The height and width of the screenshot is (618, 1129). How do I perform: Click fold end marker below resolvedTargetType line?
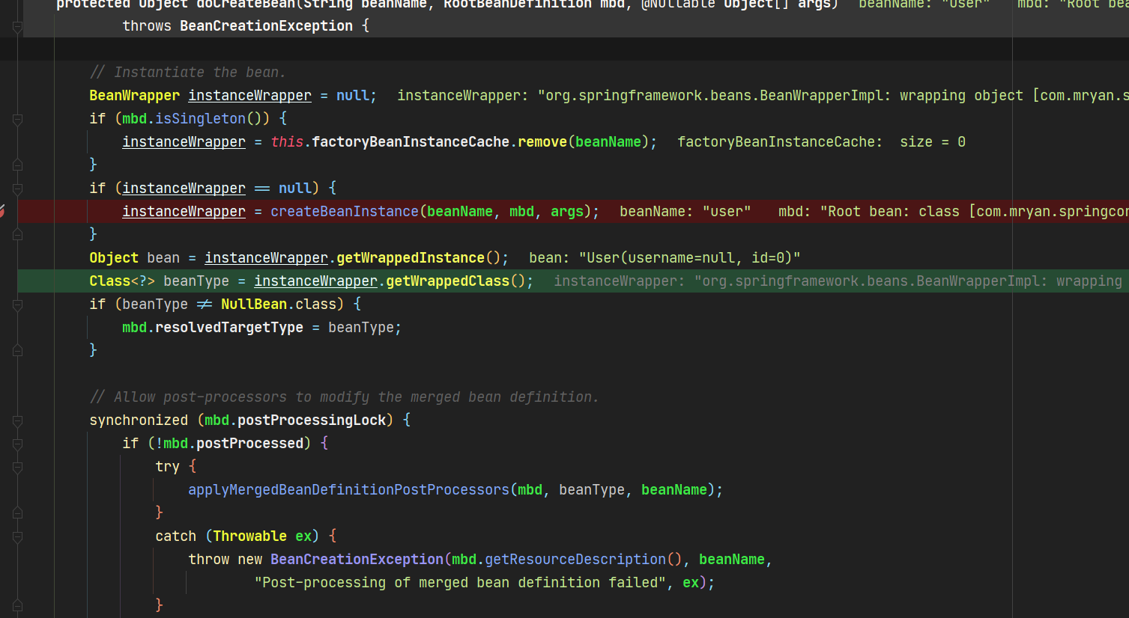pyautogui.click(x=17, y=350)
